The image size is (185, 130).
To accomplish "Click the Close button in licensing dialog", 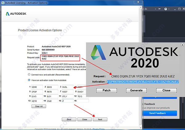I will 84,120.
